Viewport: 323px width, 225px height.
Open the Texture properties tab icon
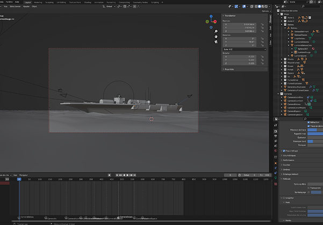point(276,184)
